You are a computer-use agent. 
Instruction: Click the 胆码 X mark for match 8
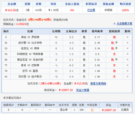(128, 37)
